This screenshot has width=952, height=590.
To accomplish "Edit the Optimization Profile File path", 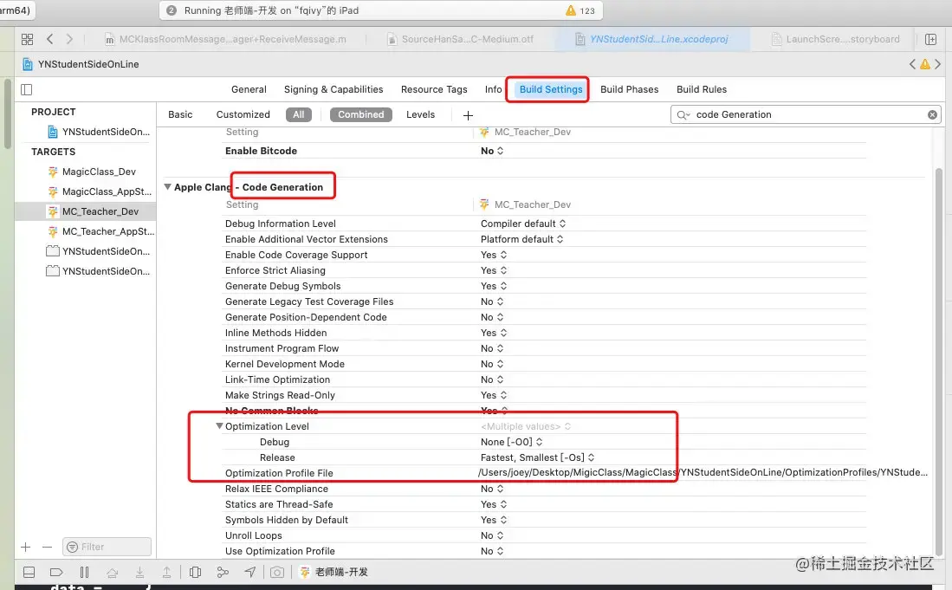I will [x=703, y=473].
